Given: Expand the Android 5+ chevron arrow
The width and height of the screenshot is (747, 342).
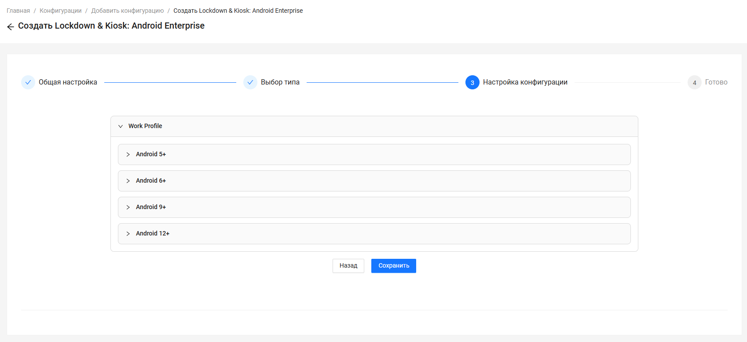Looking at the screenshot, I should (x=128, y=154).
